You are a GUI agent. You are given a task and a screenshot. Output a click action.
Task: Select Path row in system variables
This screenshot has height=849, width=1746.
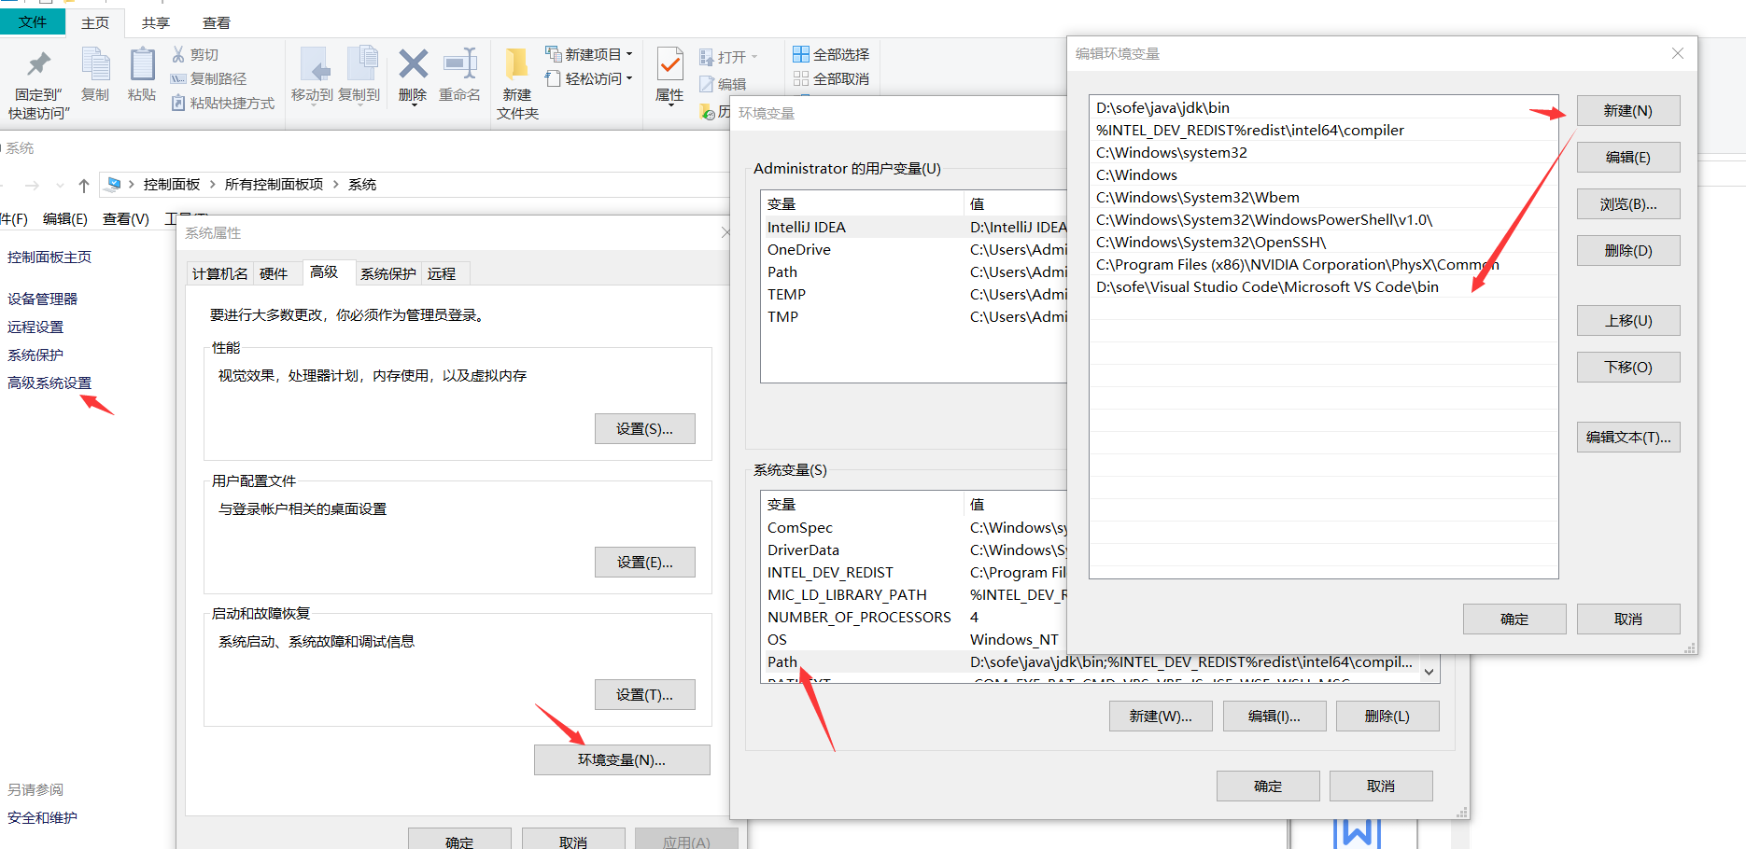pos(1092,662)
